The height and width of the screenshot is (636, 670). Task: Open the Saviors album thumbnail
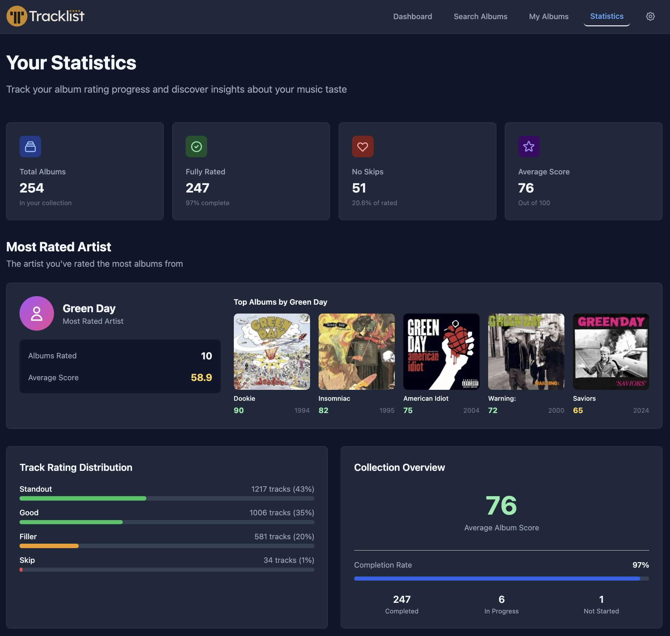pyautogui.click(x=611, y=352)
